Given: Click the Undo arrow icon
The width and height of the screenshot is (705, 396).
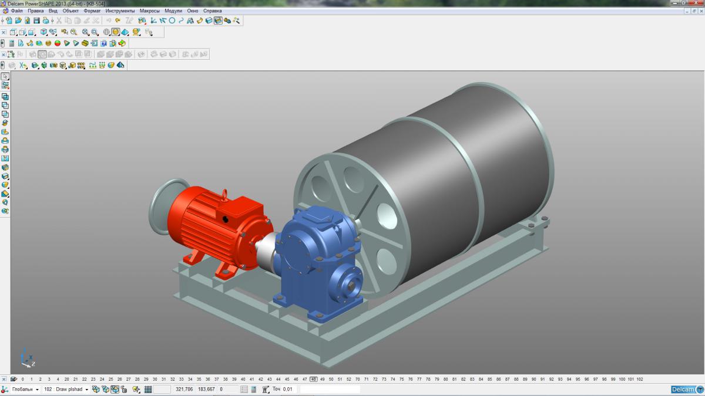Looking at the screenshot, I should pos(109,21).
